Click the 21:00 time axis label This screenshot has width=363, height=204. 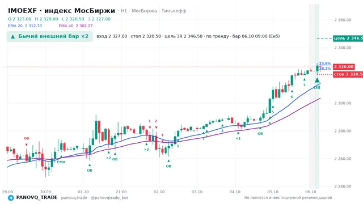(x=121, y=192)
